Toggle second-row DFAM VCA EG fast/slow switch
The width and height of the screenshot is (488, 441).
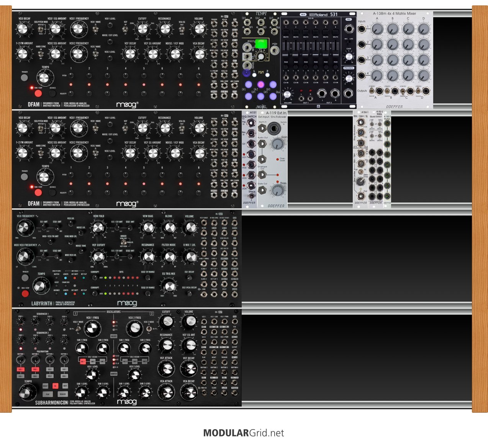pos(182,128)
